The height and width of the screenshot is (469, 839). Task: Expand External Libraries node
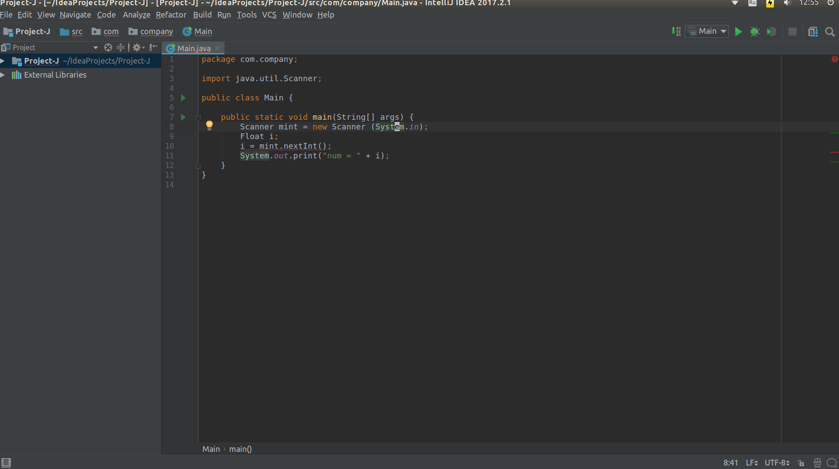[3, 75]
